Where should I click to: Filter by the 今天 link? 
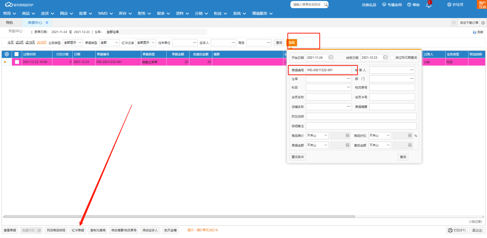pos(10,42)
